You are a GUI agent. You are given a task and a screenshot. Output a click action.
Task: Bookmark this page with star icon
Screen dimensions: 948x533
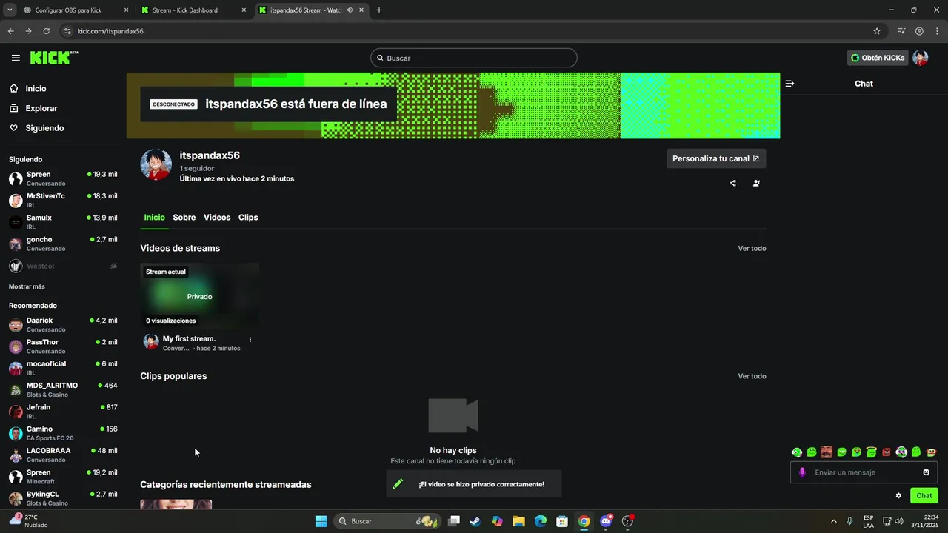click(877, 31)
